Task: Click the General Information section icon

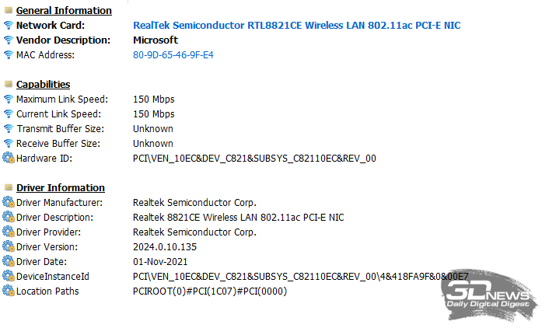Action: (9, 11)
